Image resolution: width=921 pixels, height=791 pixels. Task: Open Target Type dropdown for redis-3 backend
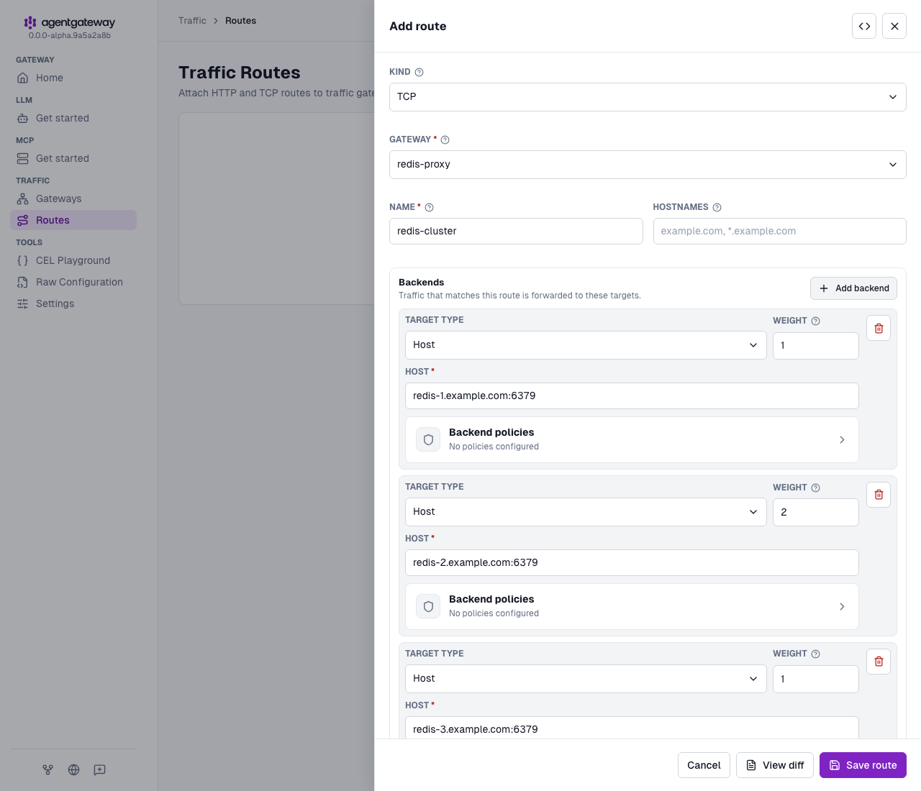(586, 679)
